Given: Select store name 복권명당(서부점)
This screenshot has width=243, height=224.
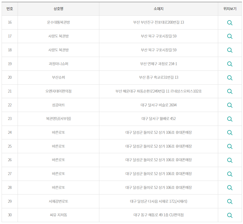Looking at the screenshot, I should point(58,119).
